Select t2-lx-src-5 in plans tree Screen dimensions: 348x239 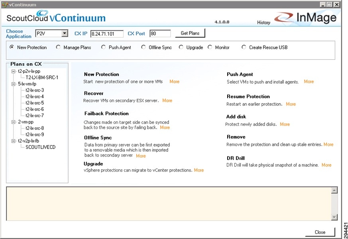coord(35,103)
